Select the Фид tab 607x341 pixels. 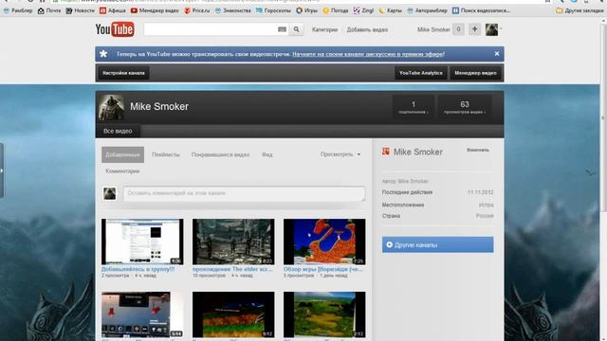267,154
